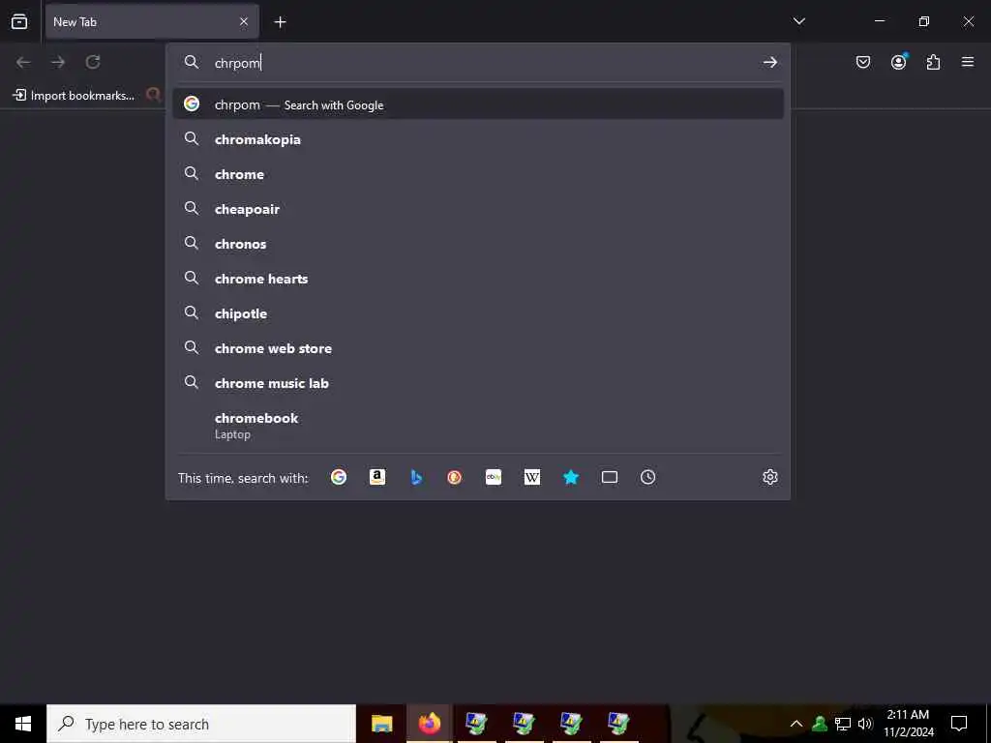Viewport: 991px width, 743px height.
Task: Select the chrome suggestion
Action: pos(478,174)
